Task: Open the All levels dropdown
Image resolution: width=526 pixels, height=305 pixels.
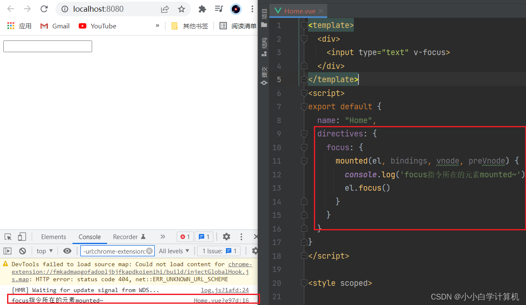Action: 174,251
